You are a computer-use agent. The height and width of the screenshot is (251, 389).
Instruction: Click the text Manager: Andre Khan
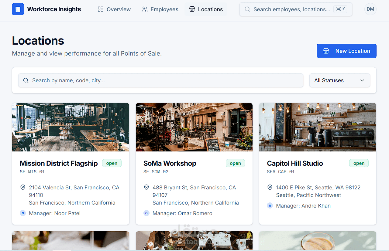coord(303,206)
